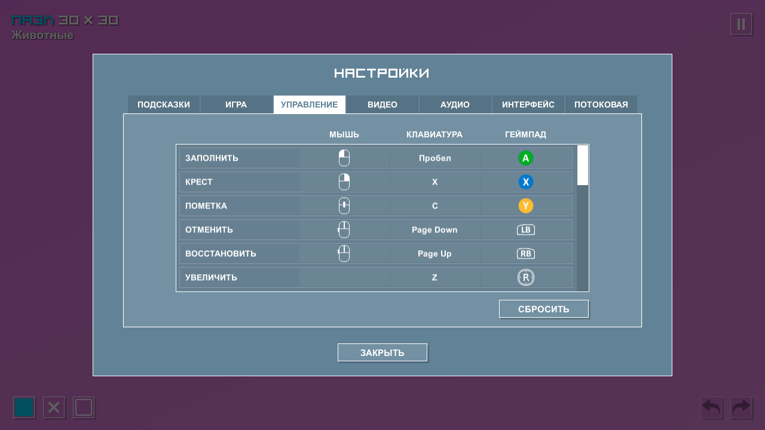Open the ВИДЕО tab

pos(382,105)
